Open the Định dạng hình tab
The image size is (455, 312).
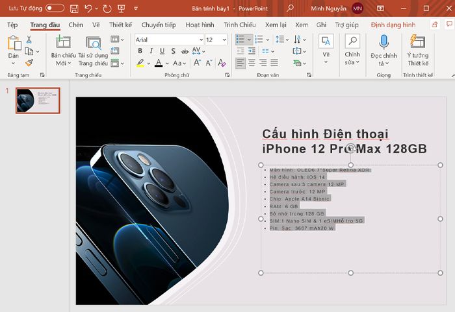[x=393, y=25]
